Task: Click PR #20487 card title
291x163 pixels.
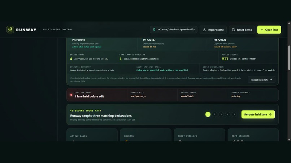Action: pyautogui.click(x=149, y=40)
